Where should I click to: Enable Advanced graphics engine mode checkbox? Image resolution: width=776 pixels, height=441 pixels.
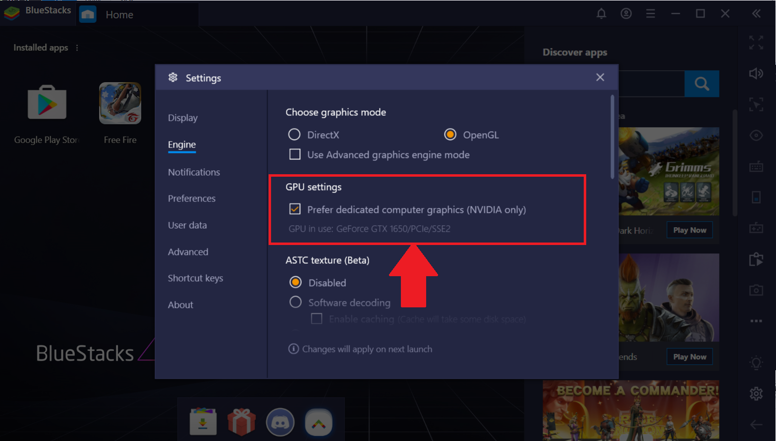[295, 154]
